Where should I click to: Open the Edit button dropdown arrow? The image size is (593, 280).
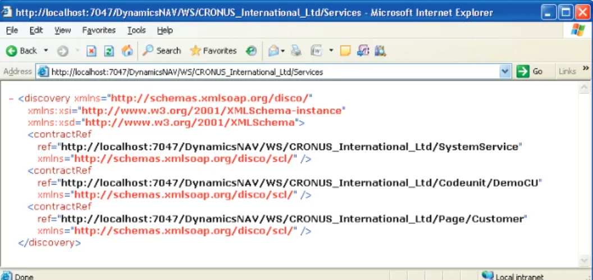coord(331,51)
